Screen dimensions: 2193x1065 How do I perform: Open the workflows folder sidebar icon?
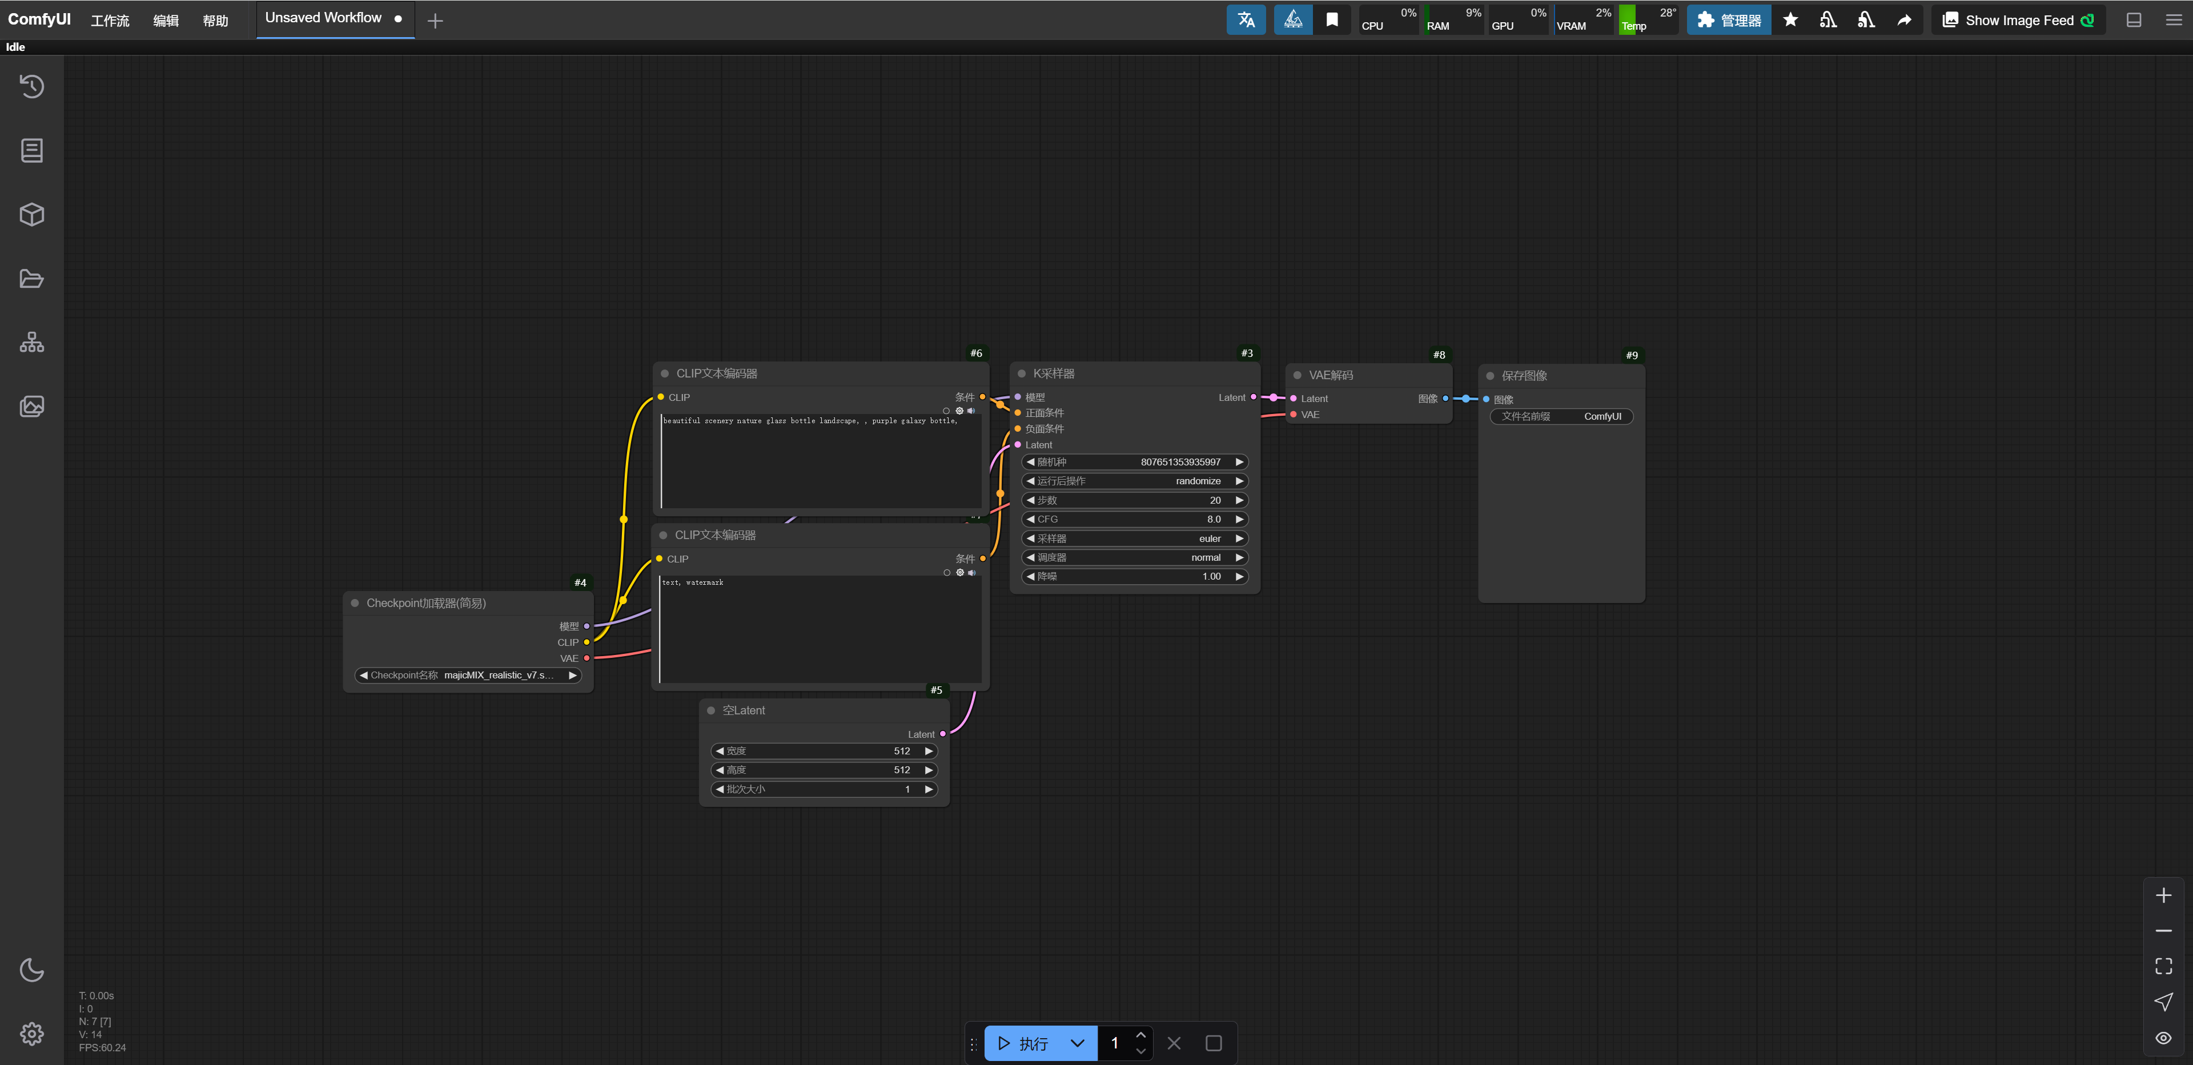tap(31, 278)
